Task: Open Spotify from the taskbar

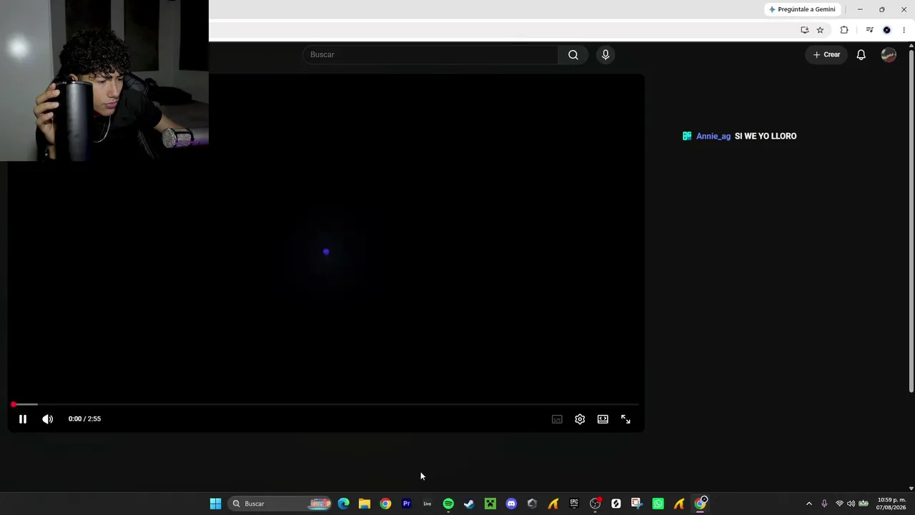Action: pos(448,504)
